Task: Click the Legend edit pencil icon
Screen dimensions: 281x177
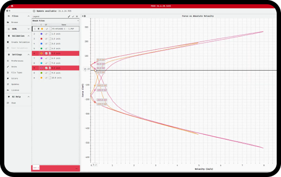Action: pyautogui.click(x=69, y=17)
